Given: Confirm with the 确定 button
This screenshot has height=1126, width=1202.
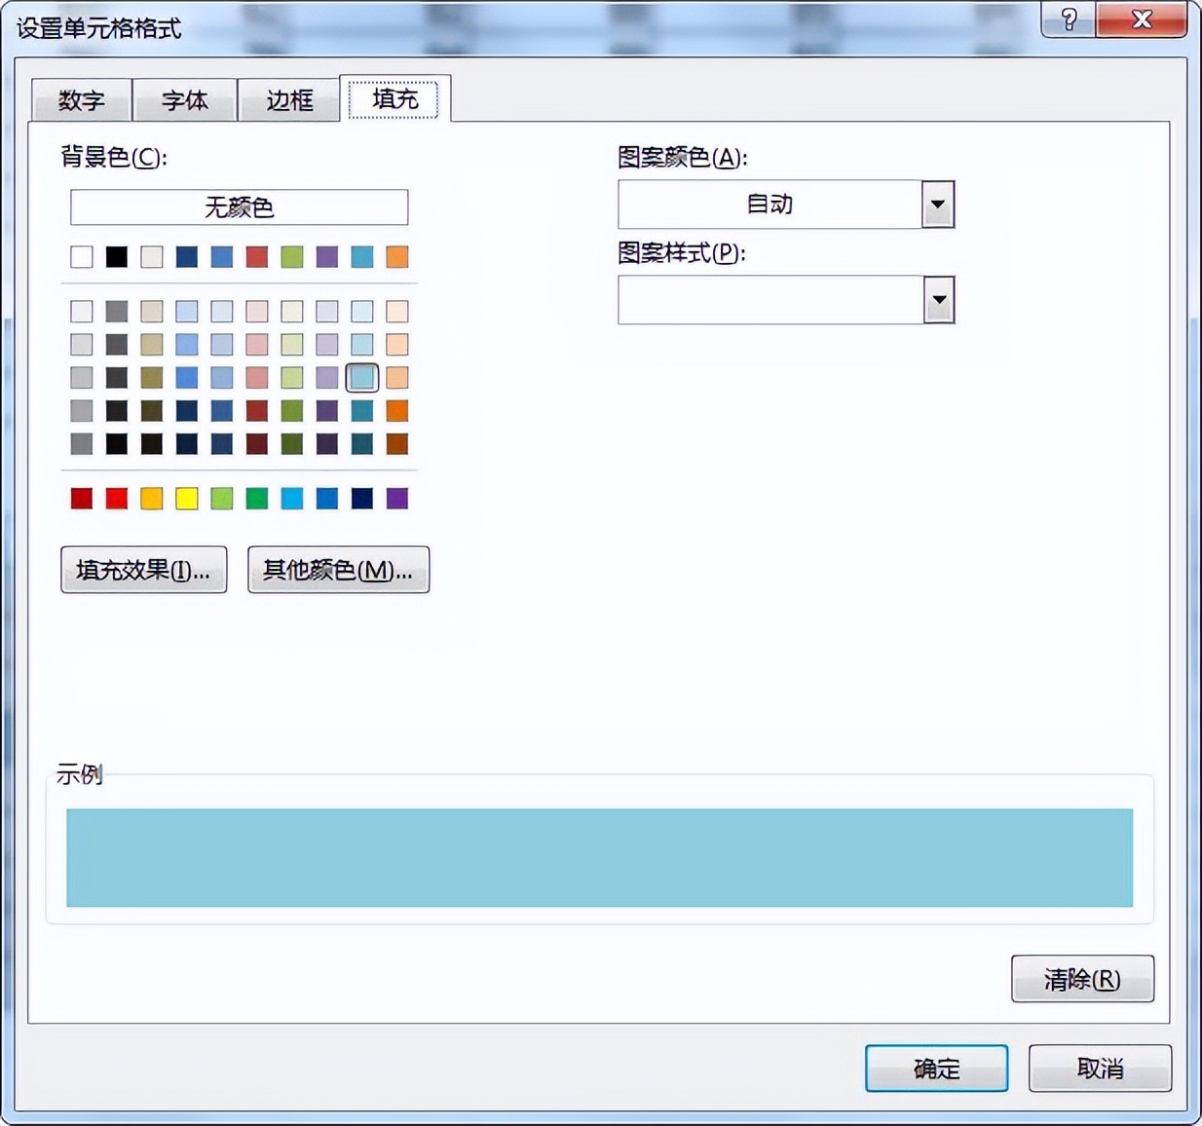Looking at the screenshot, I should (x=936, y=1069).
